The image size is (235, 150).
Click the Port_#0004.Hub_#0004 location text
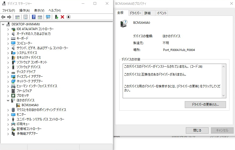(x=179, y=50)
